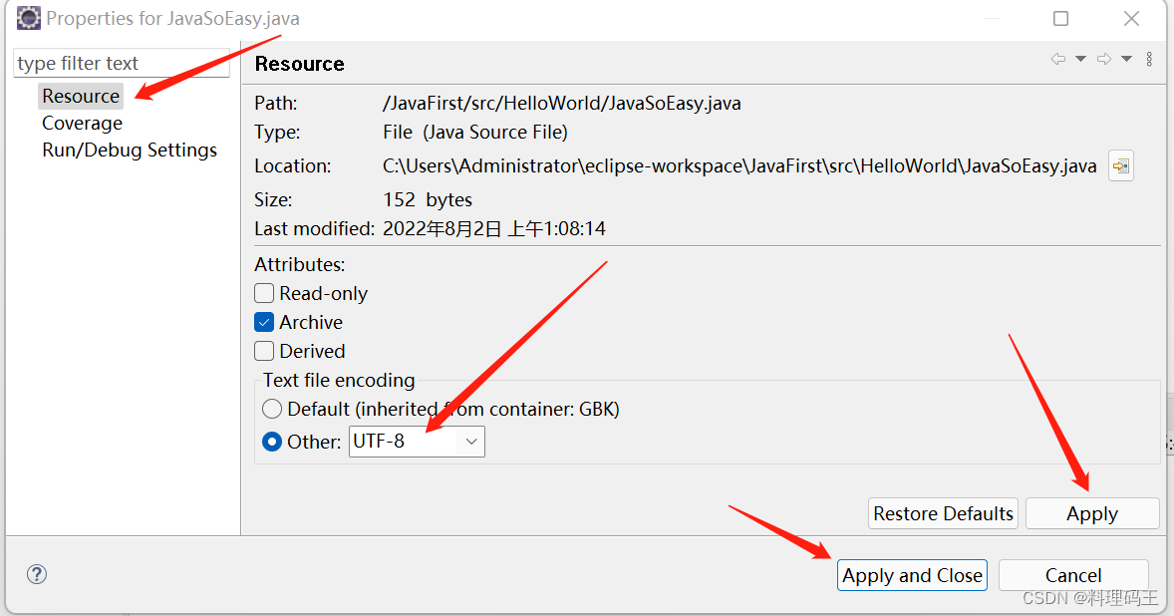Uncheck the Archive attribute checkbox
The height and width of the screenshot is (616, 1174).
(264, 322)
